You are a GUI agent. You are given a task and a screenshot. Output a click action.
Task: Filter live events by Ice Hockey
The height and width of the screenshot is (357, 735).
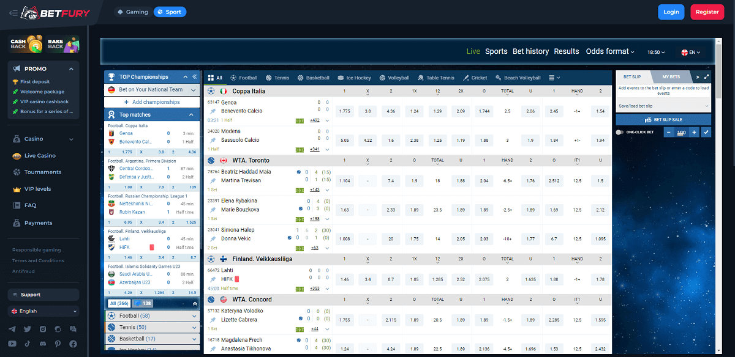(x=354, y=78)
